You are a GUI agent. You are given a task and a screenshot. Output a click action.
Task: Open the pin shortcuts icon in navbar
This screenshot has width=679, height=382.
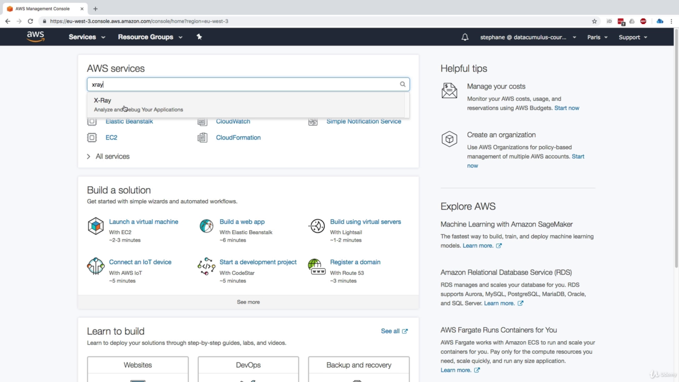199,37
